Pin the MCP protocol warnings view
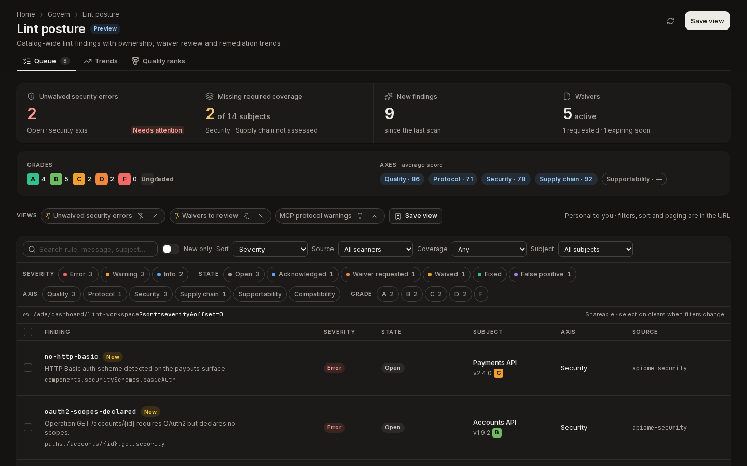Viewport: 747px width, 466px height. pos(360,216)
